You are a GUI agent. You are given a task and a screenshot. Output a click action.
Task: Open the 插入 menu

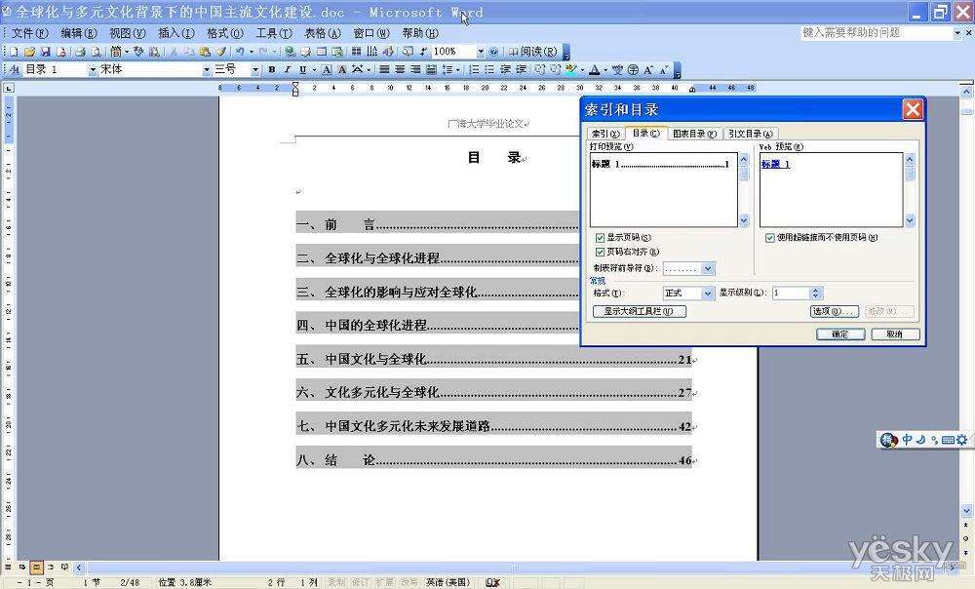tap(176, 33)
